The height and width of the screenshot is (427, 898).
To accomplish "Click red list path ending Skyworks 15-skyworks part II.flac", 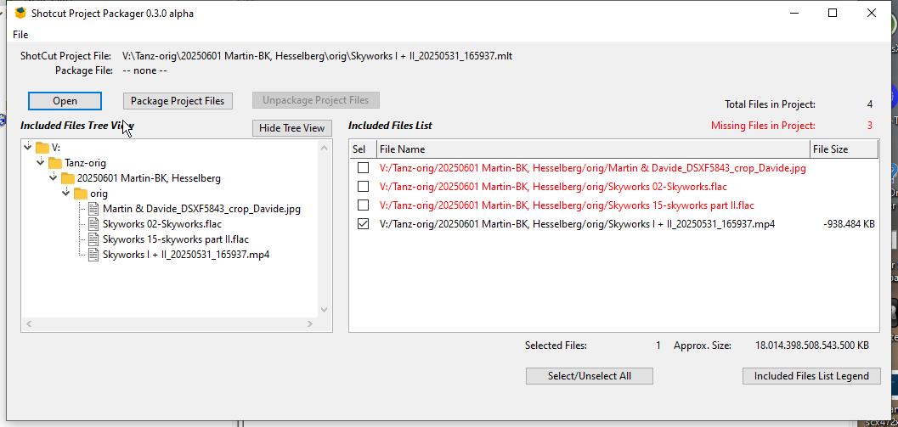I will (x=567, y=205).
